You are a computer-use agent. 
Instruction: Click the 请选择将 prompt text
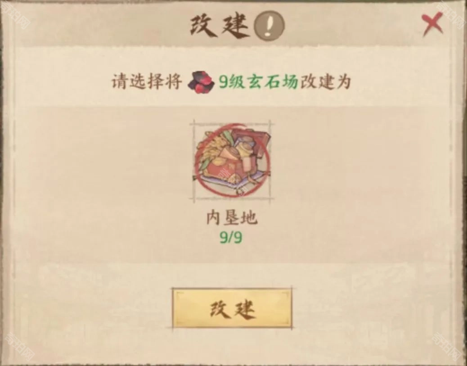147,81
